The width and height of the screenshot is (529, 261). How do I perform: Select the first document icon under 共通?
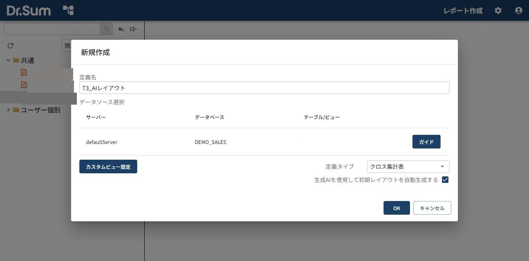[x=24, y=72]
